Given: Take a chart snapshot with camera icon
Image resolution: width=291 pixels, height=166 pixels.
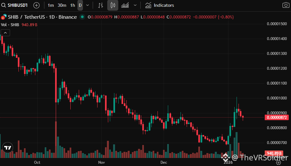Looking at the screenshot, I should [285, 5].
